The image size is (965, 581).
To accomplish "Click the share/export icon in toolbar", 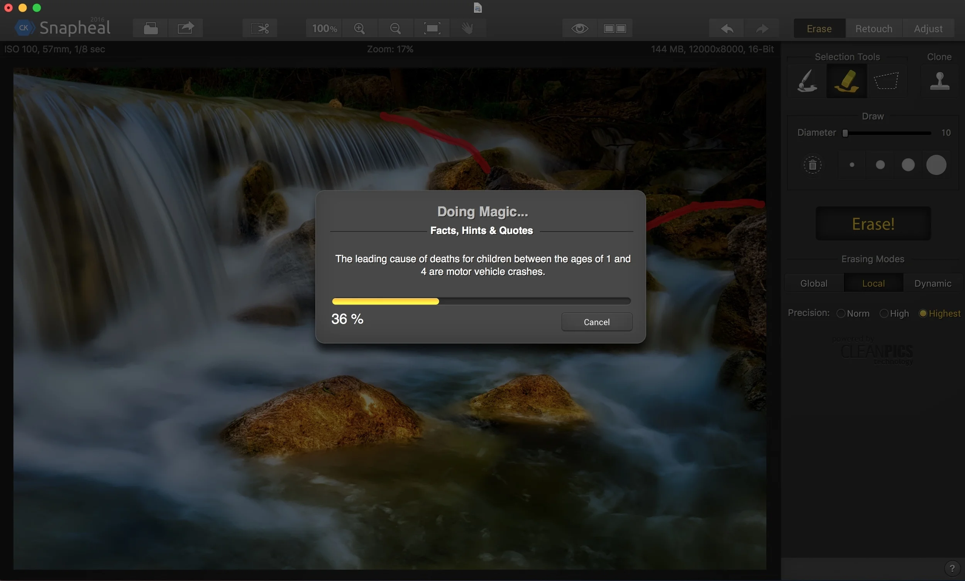I will click(186, 28).
